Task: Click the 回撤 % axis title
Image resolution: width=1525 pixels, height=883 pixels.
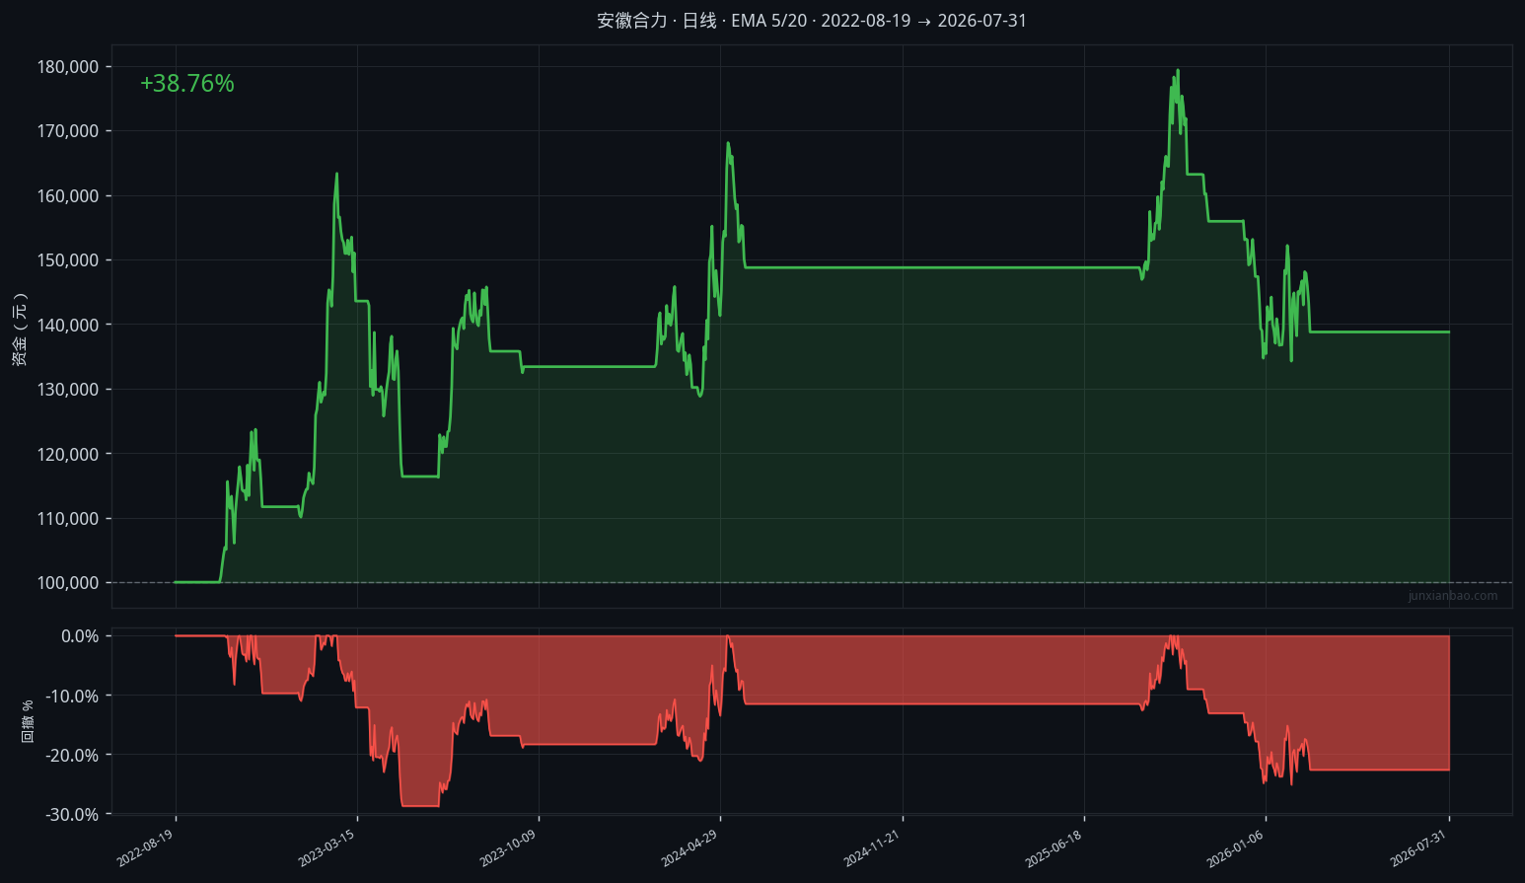Action: tap(28, 721)
